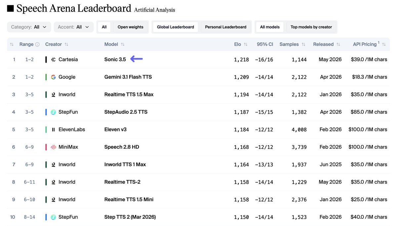Switch to Personal Leaderboard
The width and height of the screenshot is (397, 226).
[x=226, y=27]
